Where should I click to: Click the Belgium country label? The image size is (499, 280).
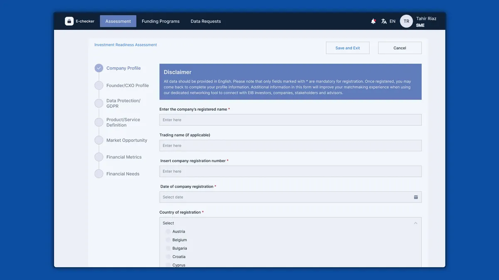pyautogui.click(x=180, y=240)
